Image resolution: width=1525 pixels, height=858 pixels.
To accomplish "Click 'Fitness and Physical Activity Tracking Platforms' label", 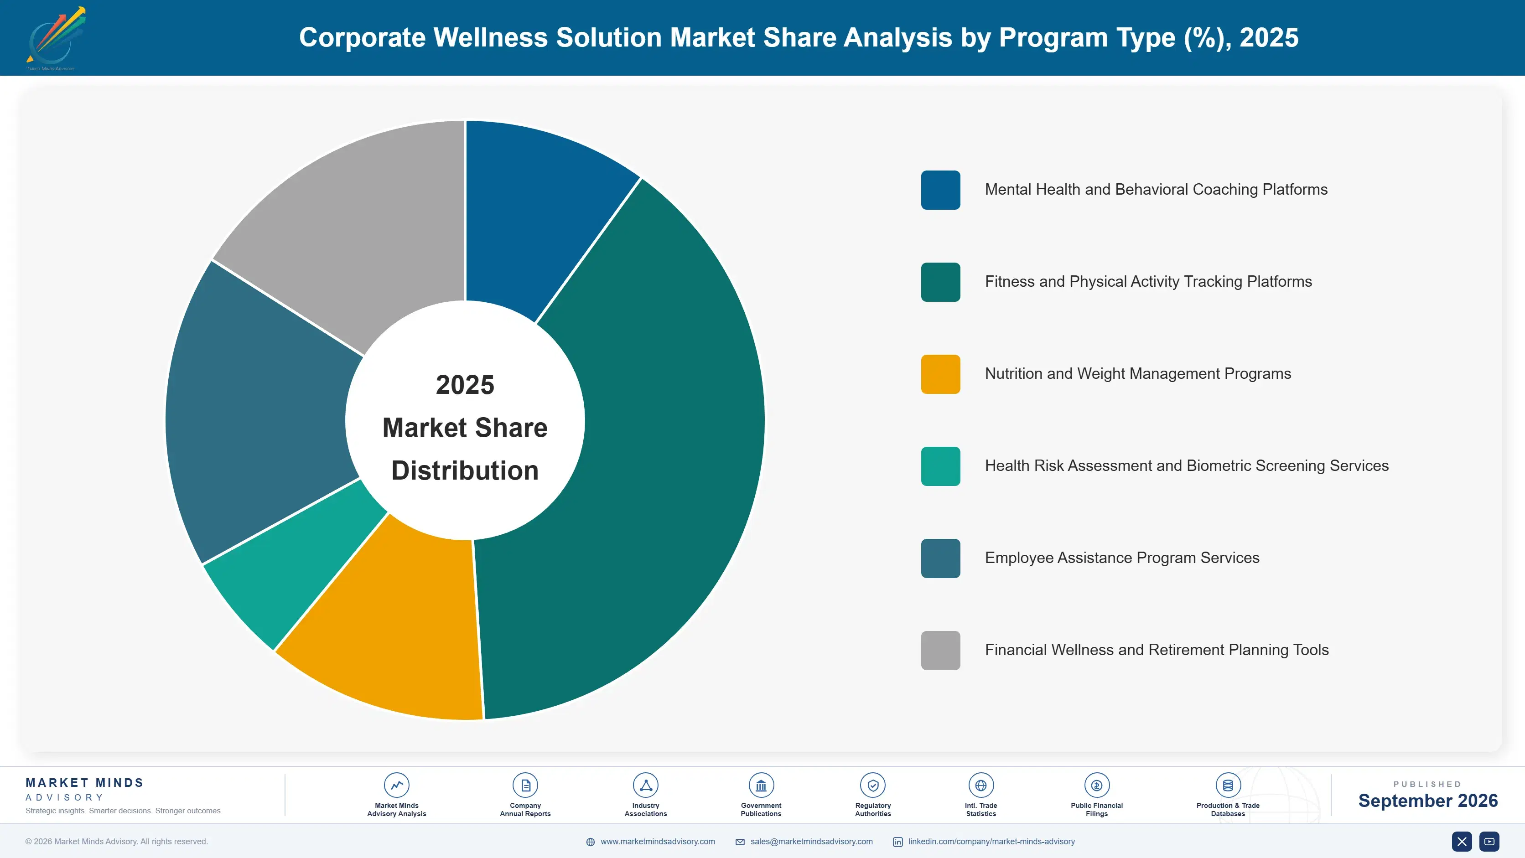I will 1148,282.
